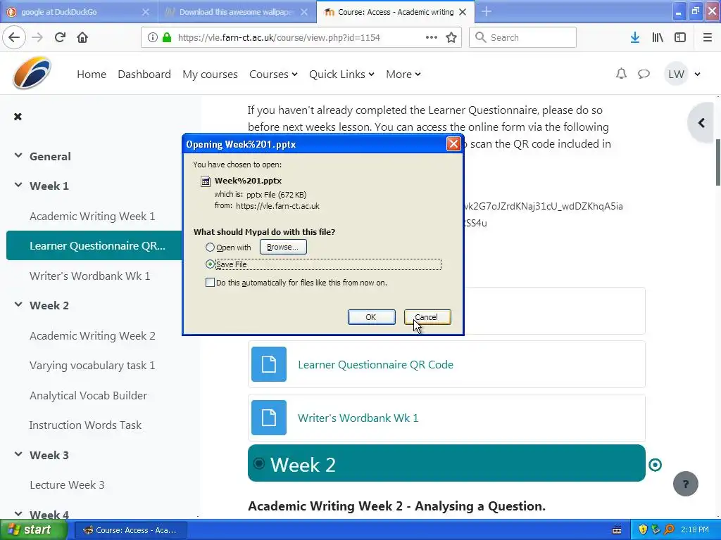Toggle the Week 2 section collapse circle
This screenshot has width=721, height=540.
tap(259, 463)
